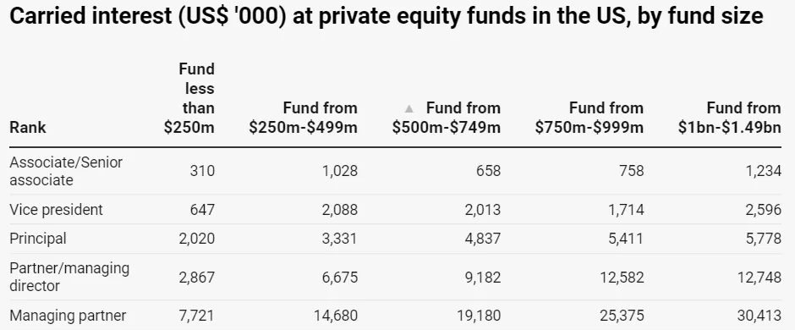Select the Partner/managing director row label
Screen dimensions: 795x330
(69, 277)
